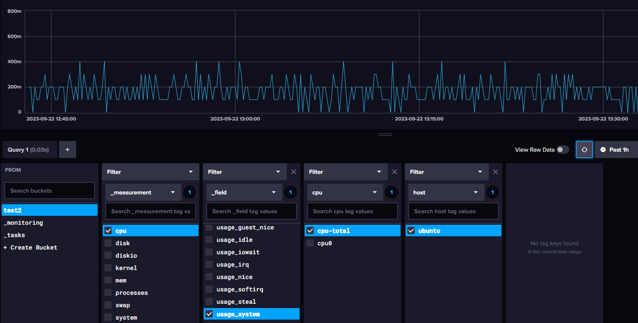The image size is (638, 323).
Task: Focus the Search cpu tag values input
Action: pos(353,211)
